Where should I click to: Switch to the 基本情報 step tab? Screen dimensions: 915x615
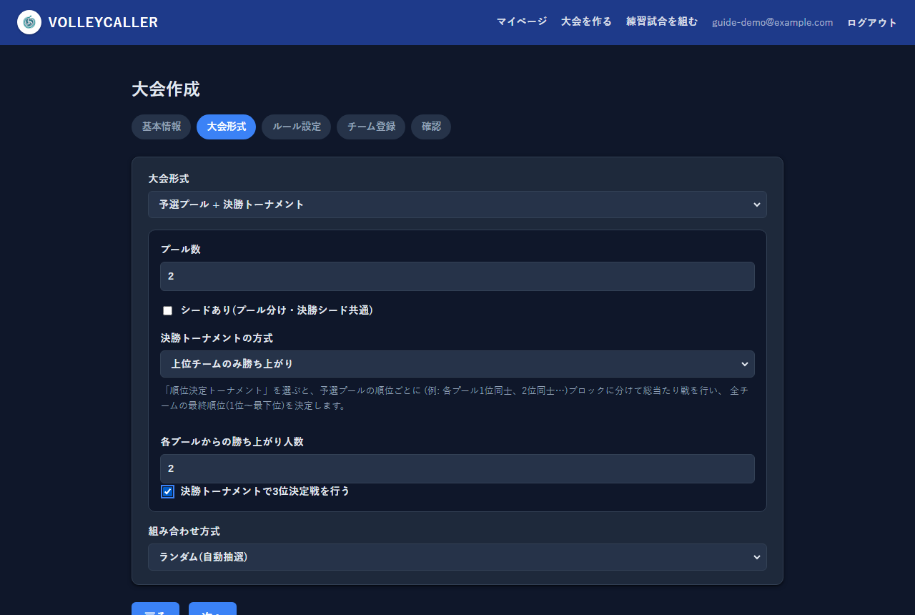point(162,127)
